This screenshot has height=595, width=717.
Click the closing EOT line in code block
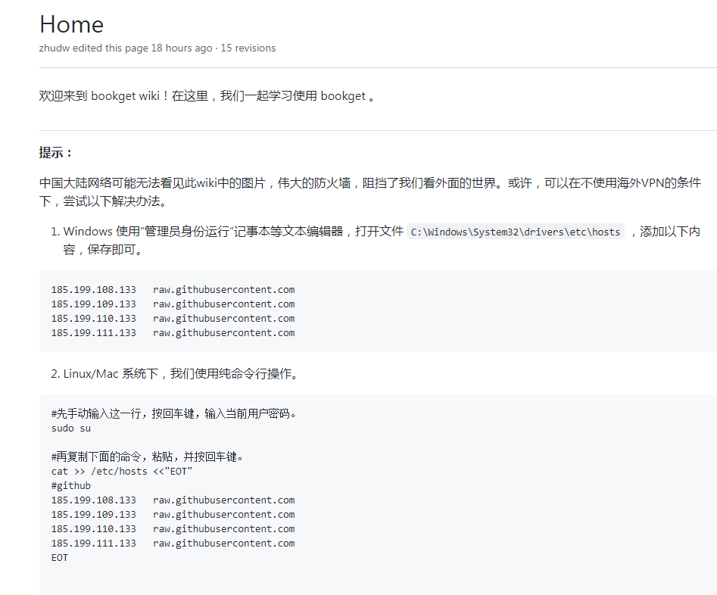click(x=60, y=557)
